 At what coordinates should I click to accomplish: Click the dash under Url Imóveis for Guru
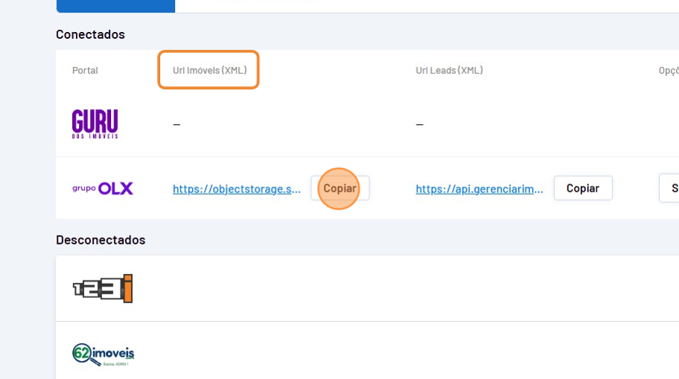coord(176,124)
